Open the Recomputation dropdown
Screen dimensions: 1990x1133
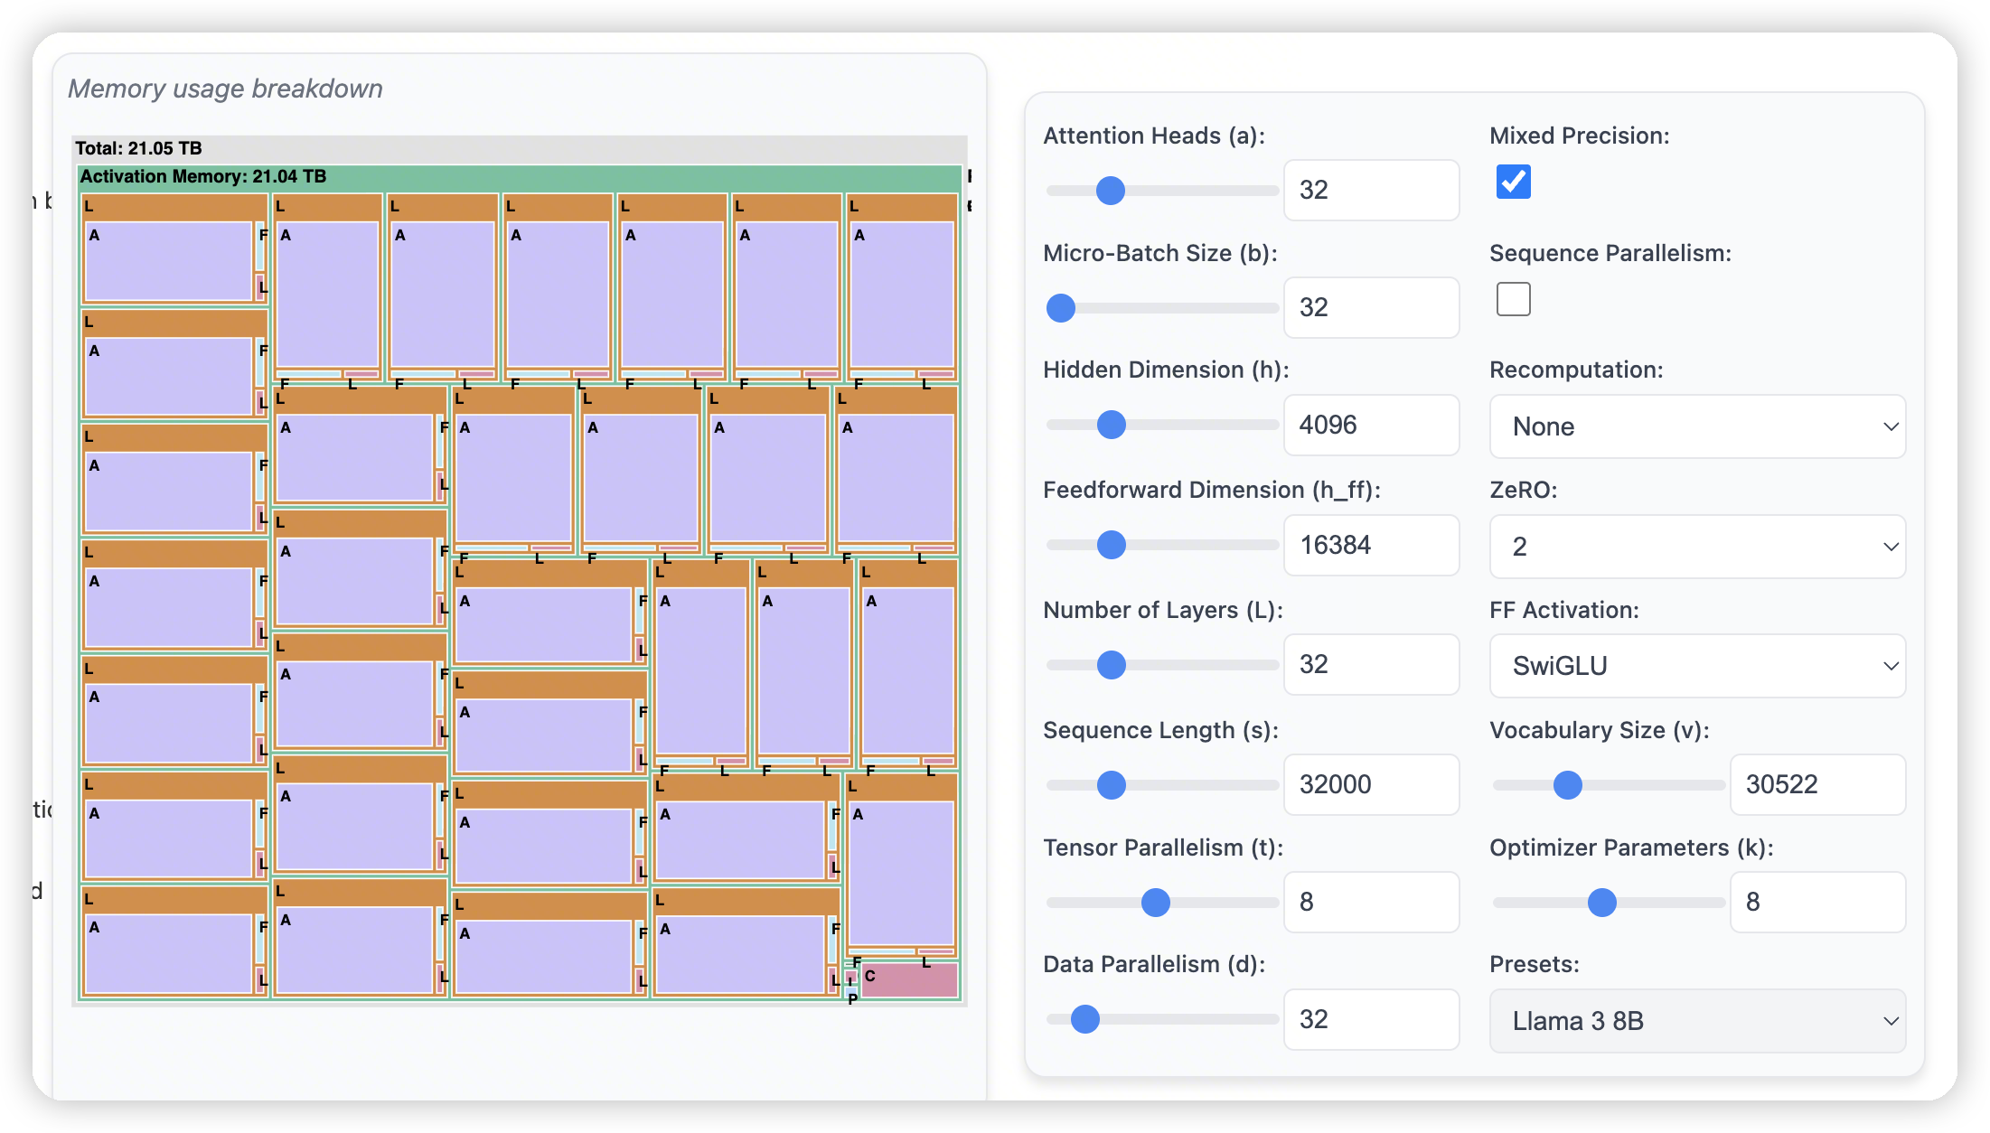click(1696, 426)
